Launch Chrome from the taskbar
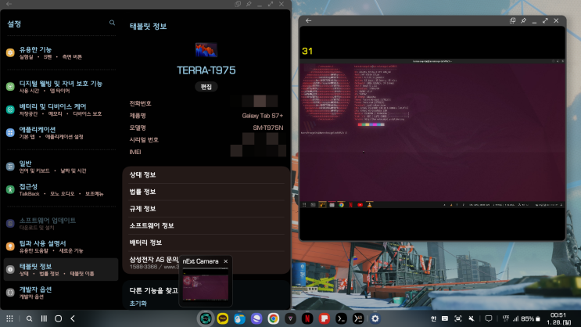This screenshot has width=581, height=327. click(x=274, y=318)
